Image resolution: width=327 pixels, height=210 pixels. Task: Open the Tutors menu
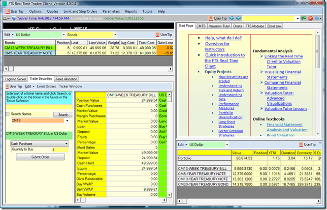(x=147, y=11)
